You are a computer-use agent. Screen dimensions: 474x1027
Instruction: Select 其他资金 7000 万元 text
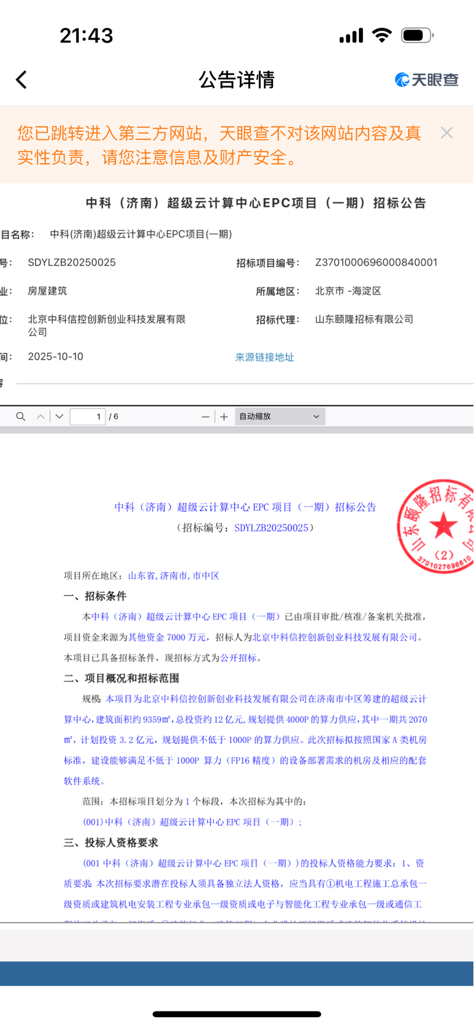pyautogui.click(x=167, y=637)
